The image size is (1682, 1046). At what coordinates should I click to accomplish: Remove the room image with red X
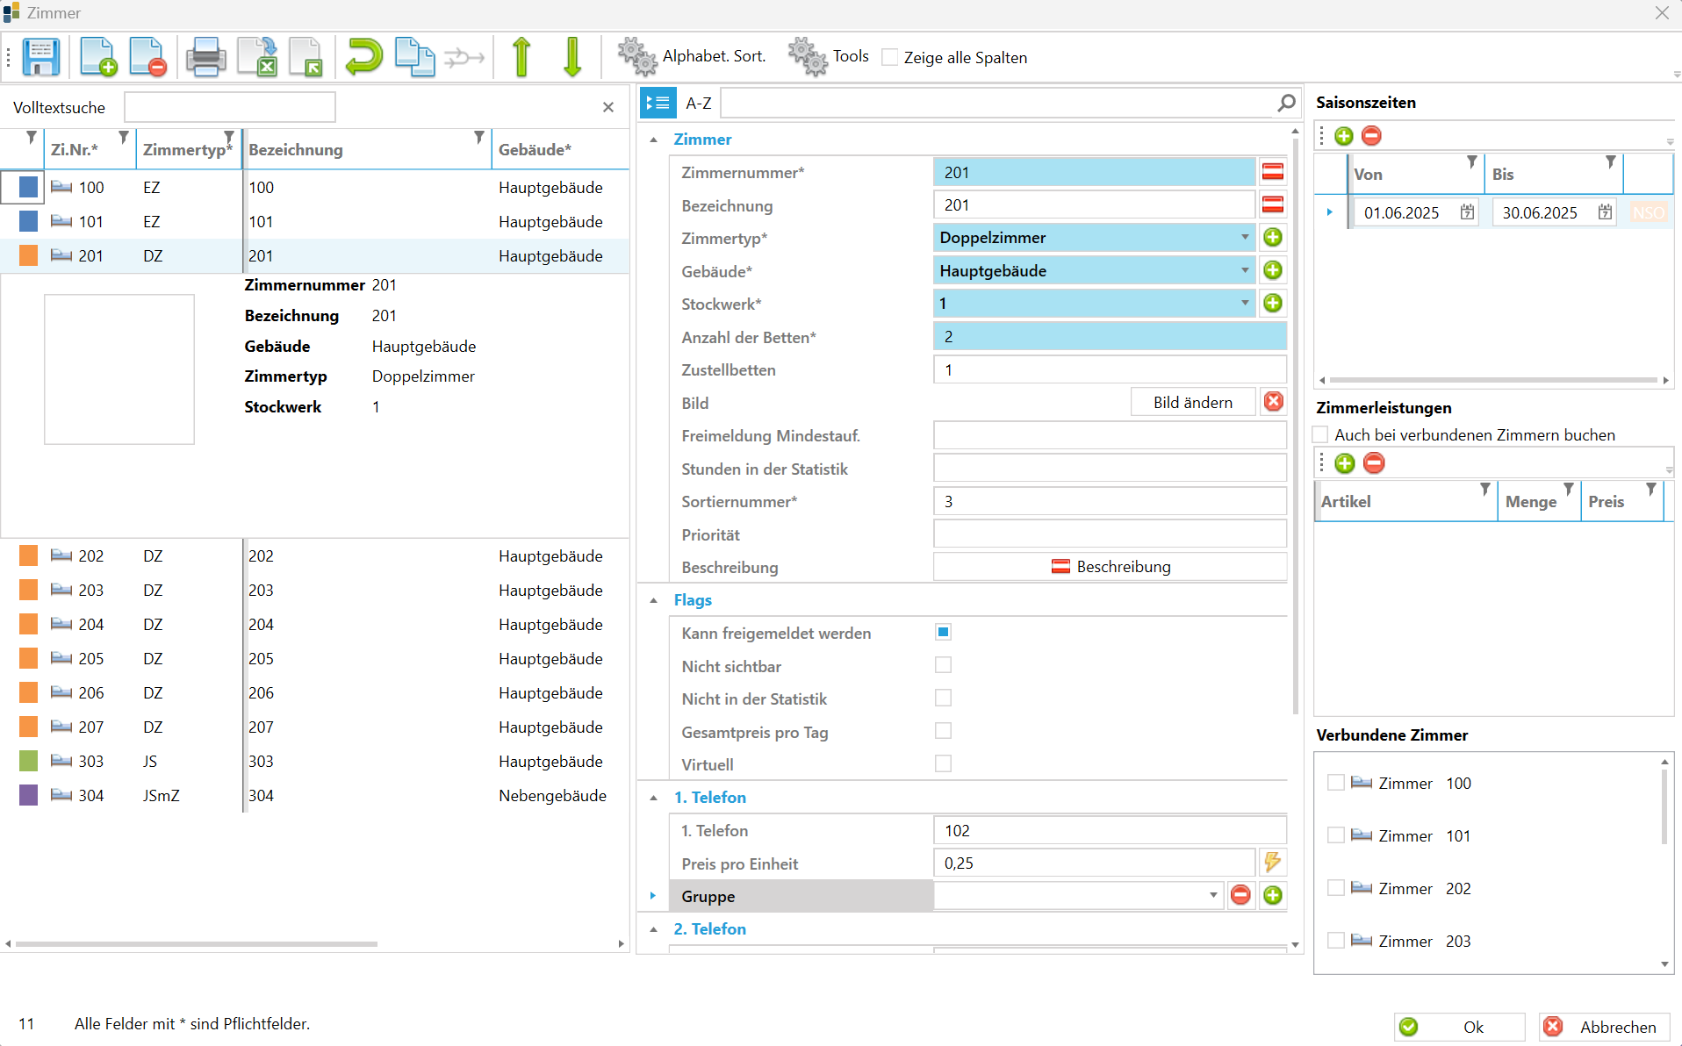coord(1273,402)
